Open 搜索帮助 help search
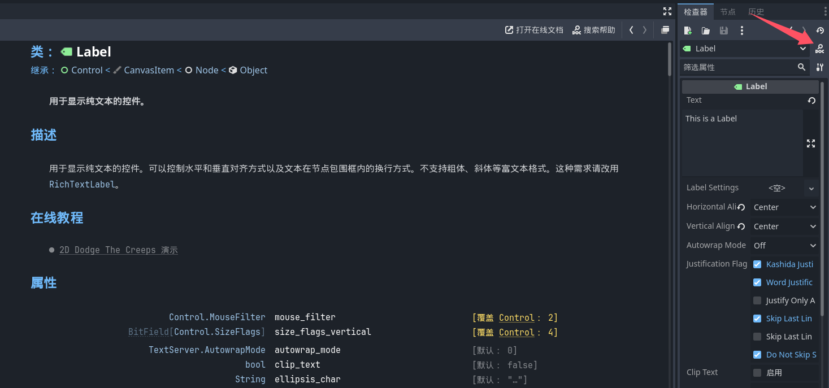The image size is (829, 388). click(x=593, y=30)
